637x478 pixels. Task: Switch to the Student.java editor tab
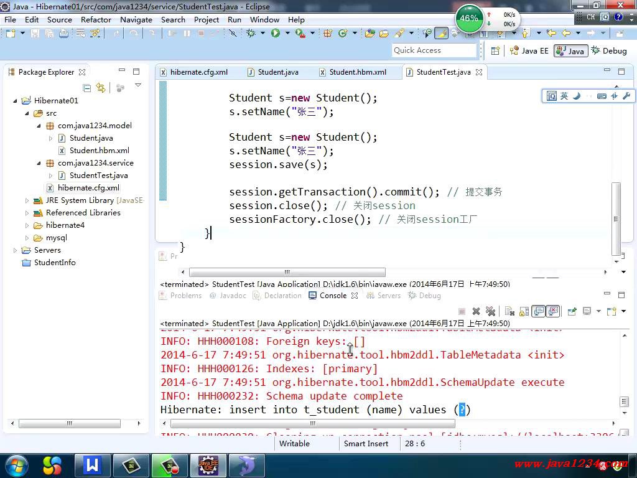click(273, 72)
